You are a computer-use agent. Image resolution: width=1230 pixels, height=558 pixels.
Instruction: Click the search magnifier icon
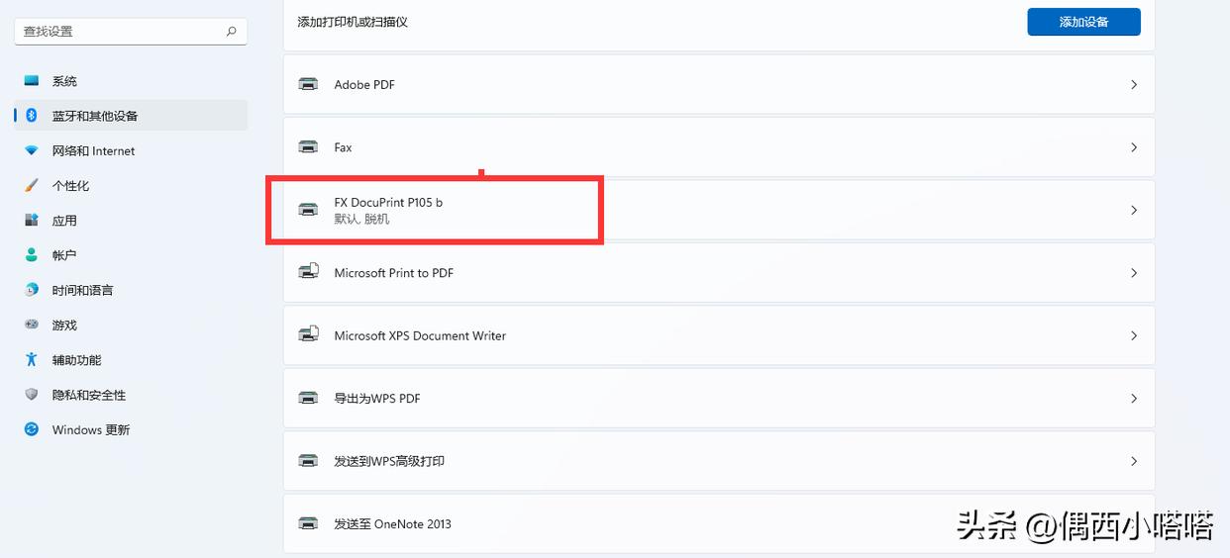(231, 32)
